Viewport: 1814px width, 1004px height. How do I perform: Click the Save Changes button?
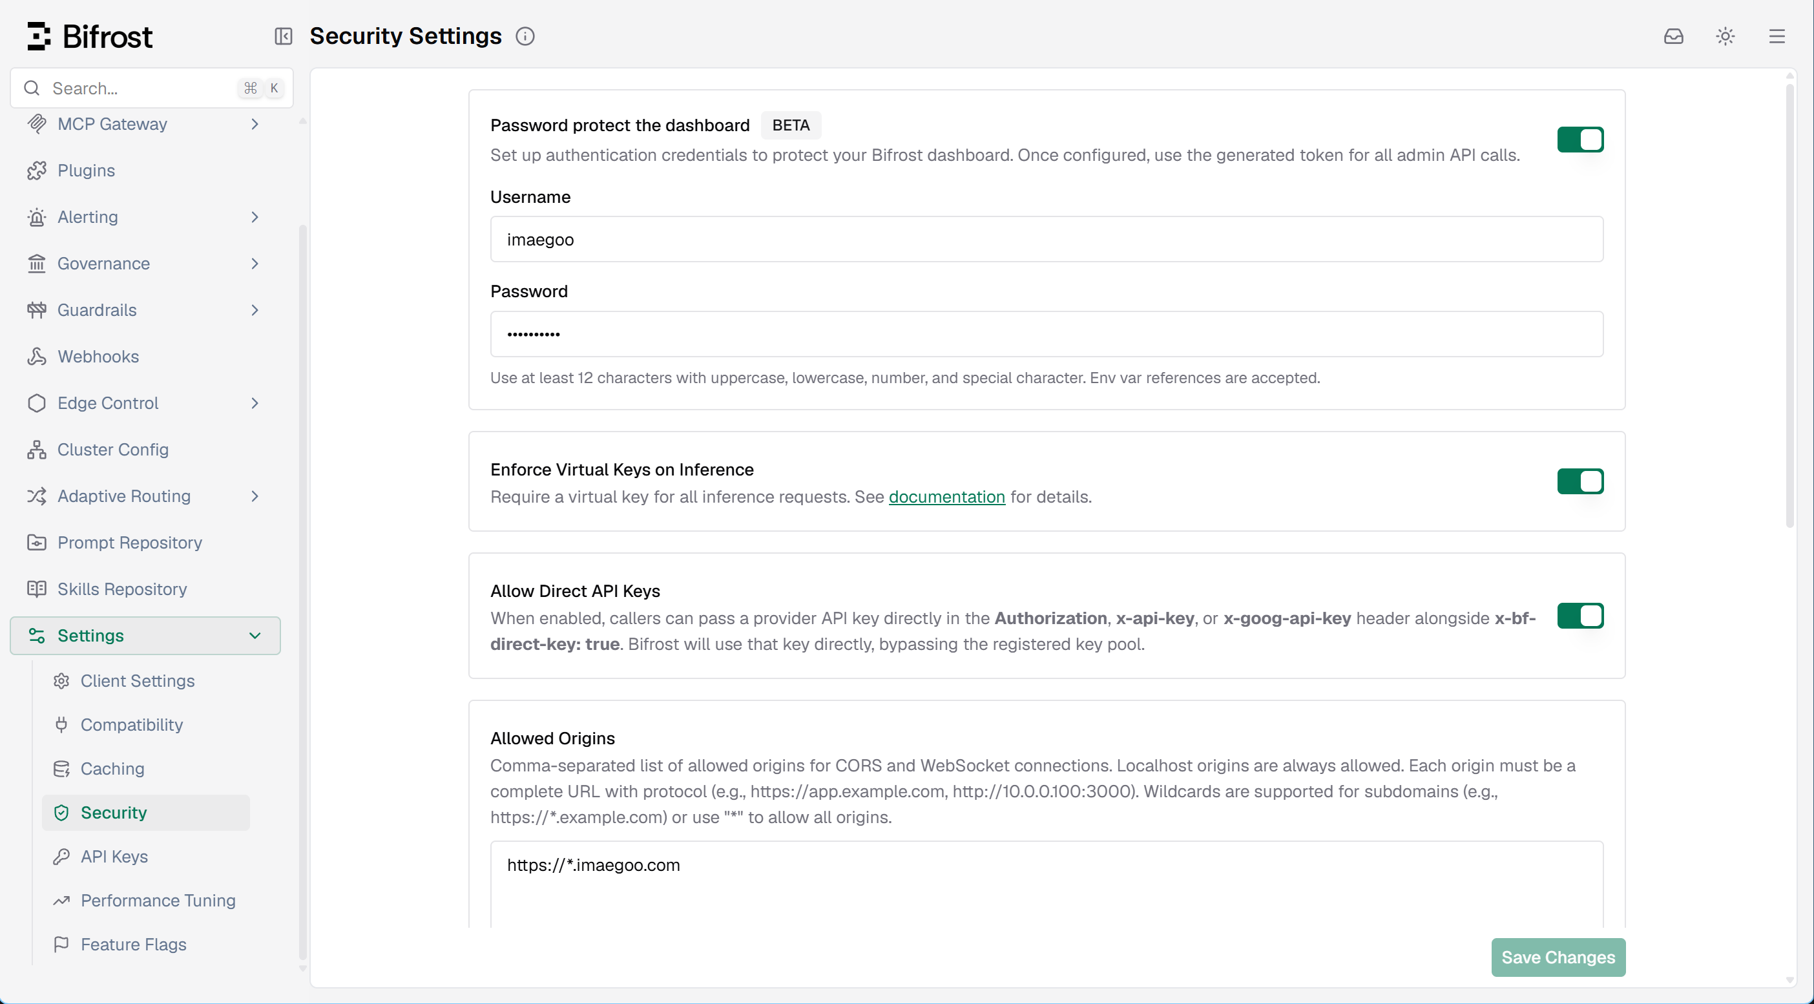click(1558, 957)
